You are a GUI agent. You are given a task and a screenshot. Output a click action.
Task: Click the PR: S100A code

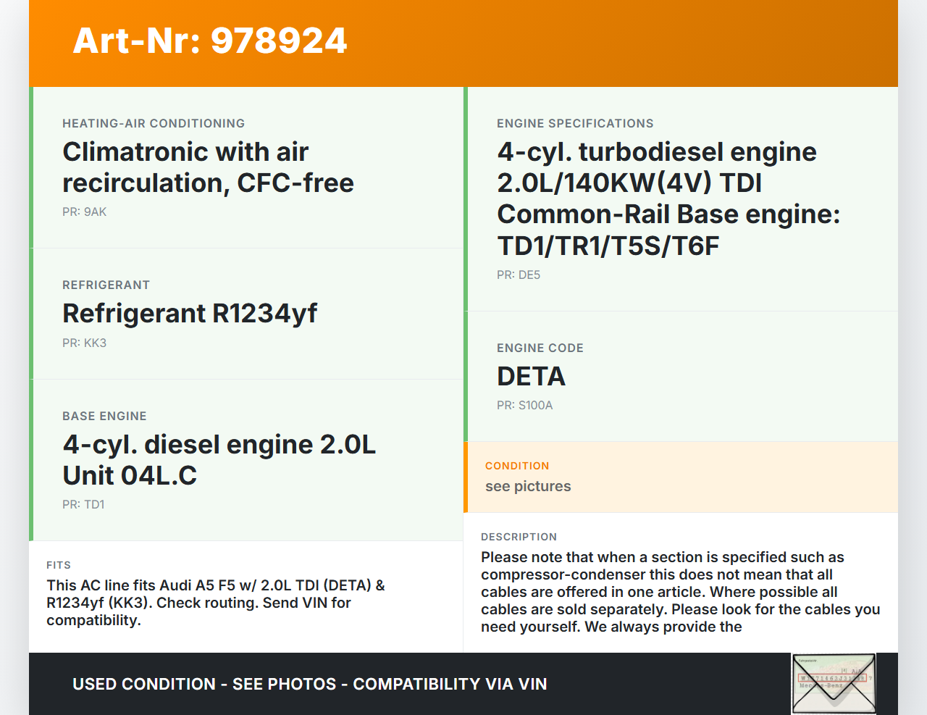[524, 406]
